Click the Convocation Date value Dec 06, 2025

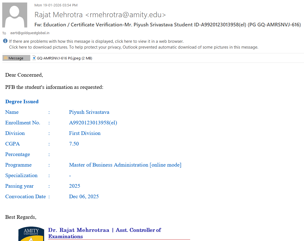(x=84, y=197)
